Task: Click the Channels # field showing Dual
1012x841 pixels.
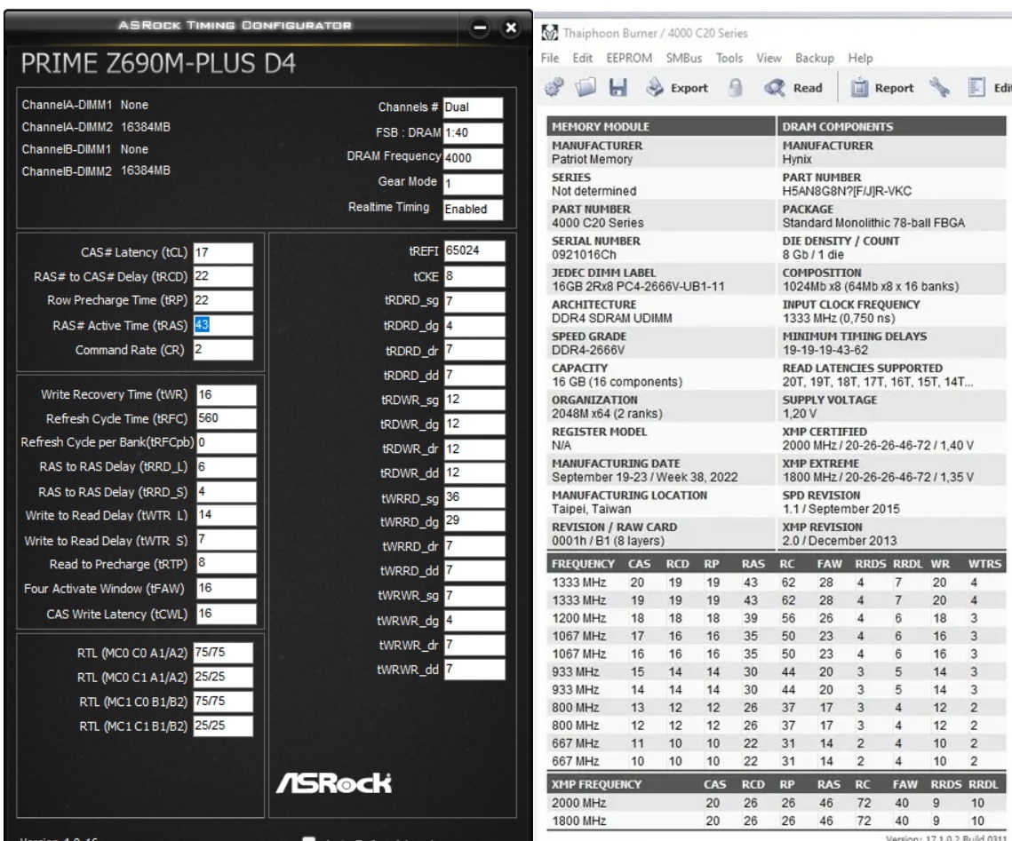Action: [x=473, y=107]
